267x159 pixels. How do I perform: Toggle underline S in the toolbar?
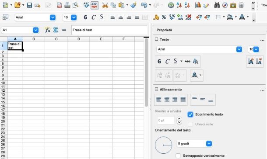point(102,17)
